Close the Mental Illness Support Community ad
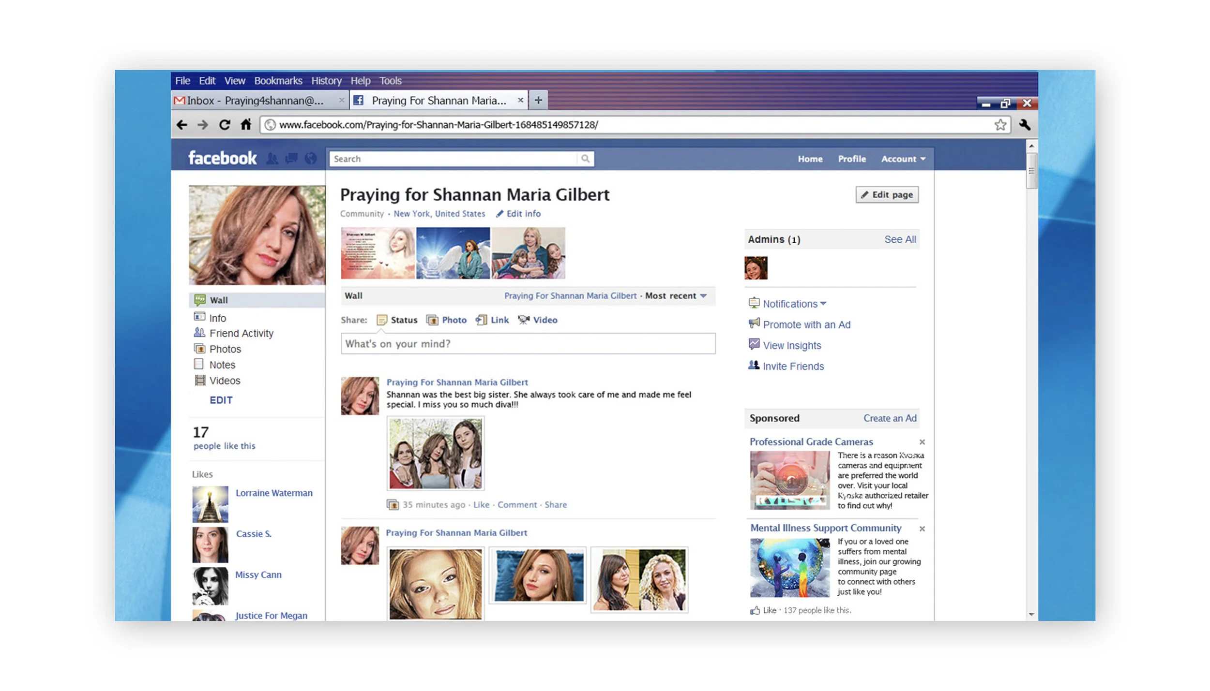The height and width of the screenshot is (691, 1210). click(x=922, y=529)
